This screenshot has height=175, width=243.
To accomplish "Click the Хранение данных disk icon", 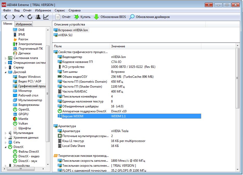I will (10, 138).
